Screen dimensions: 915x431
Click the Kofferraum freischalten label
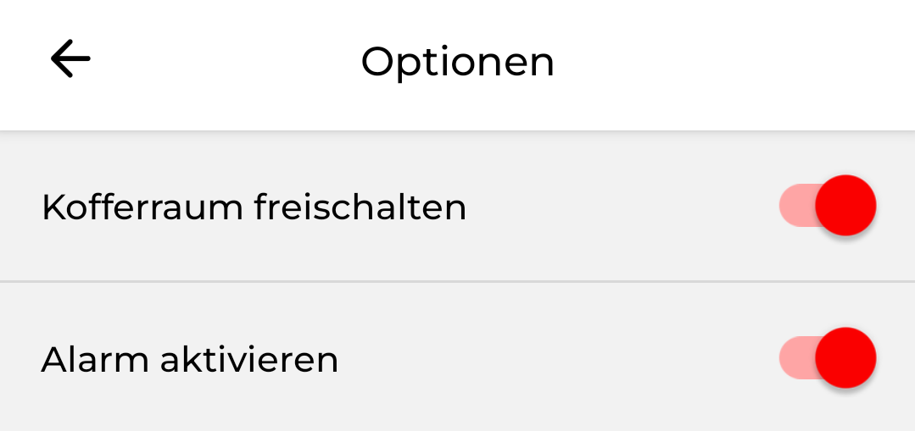[254, 207]
